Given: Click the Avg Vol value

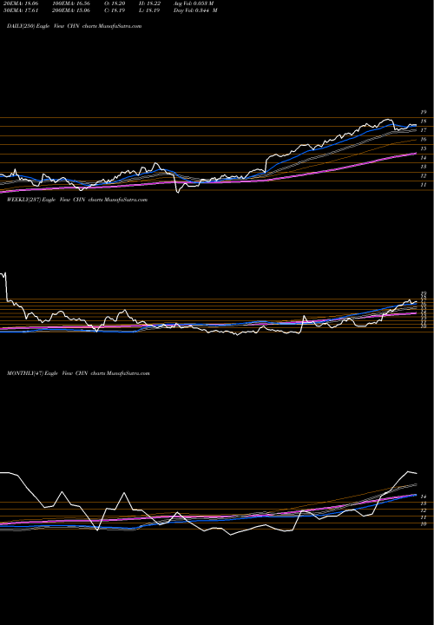Looking at the screenshot, I should click(194, 3).
